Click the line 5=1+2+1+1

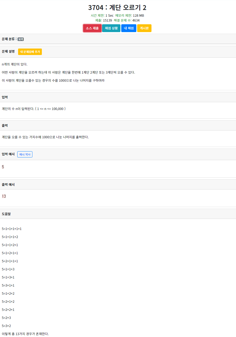[10, 253]
